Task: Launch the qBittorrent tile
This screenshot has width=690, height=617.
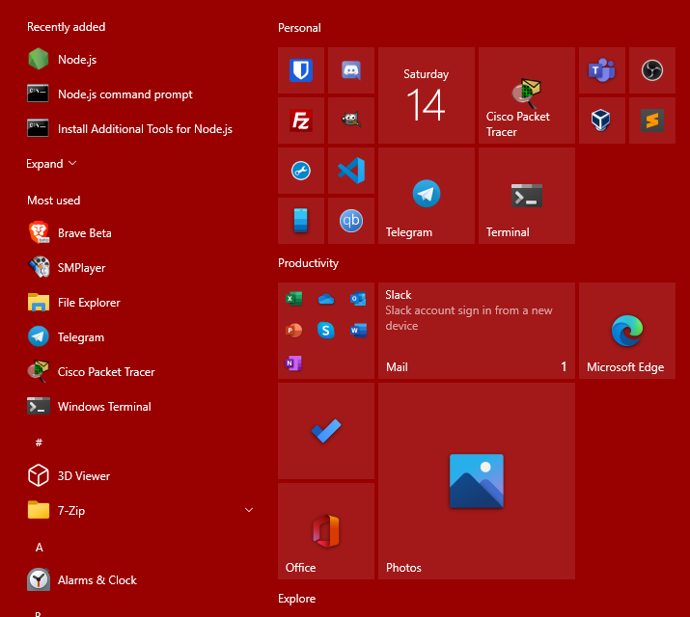Action: 351,221
